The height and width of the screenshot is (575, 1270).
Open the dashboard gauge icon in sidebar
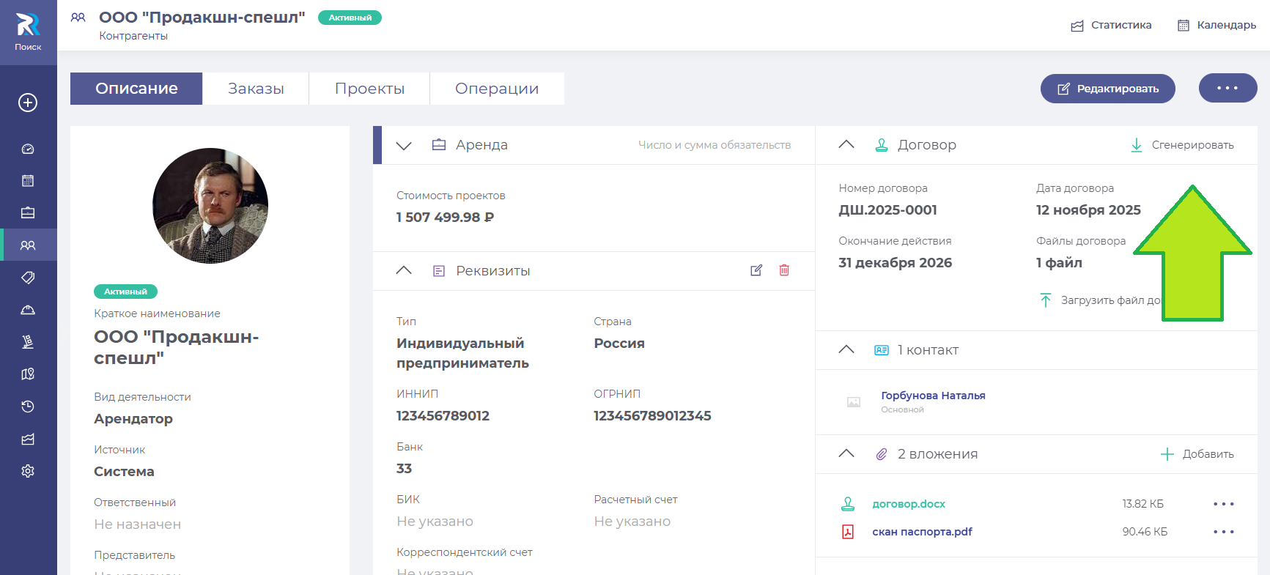[x=28, y=149]
